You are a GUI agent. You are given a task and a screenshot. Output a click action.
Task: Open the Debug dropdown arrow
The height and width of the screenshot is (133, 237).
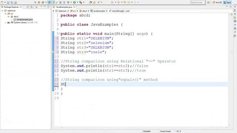click(x=71, y=3)
